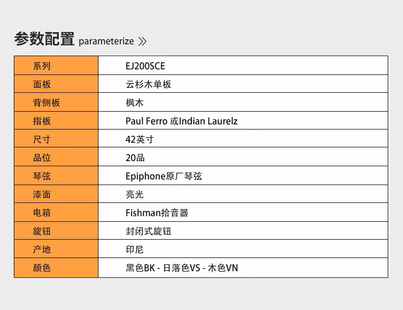Click the parameterize subtitle text
403x310 pixels.
point(106,41)
